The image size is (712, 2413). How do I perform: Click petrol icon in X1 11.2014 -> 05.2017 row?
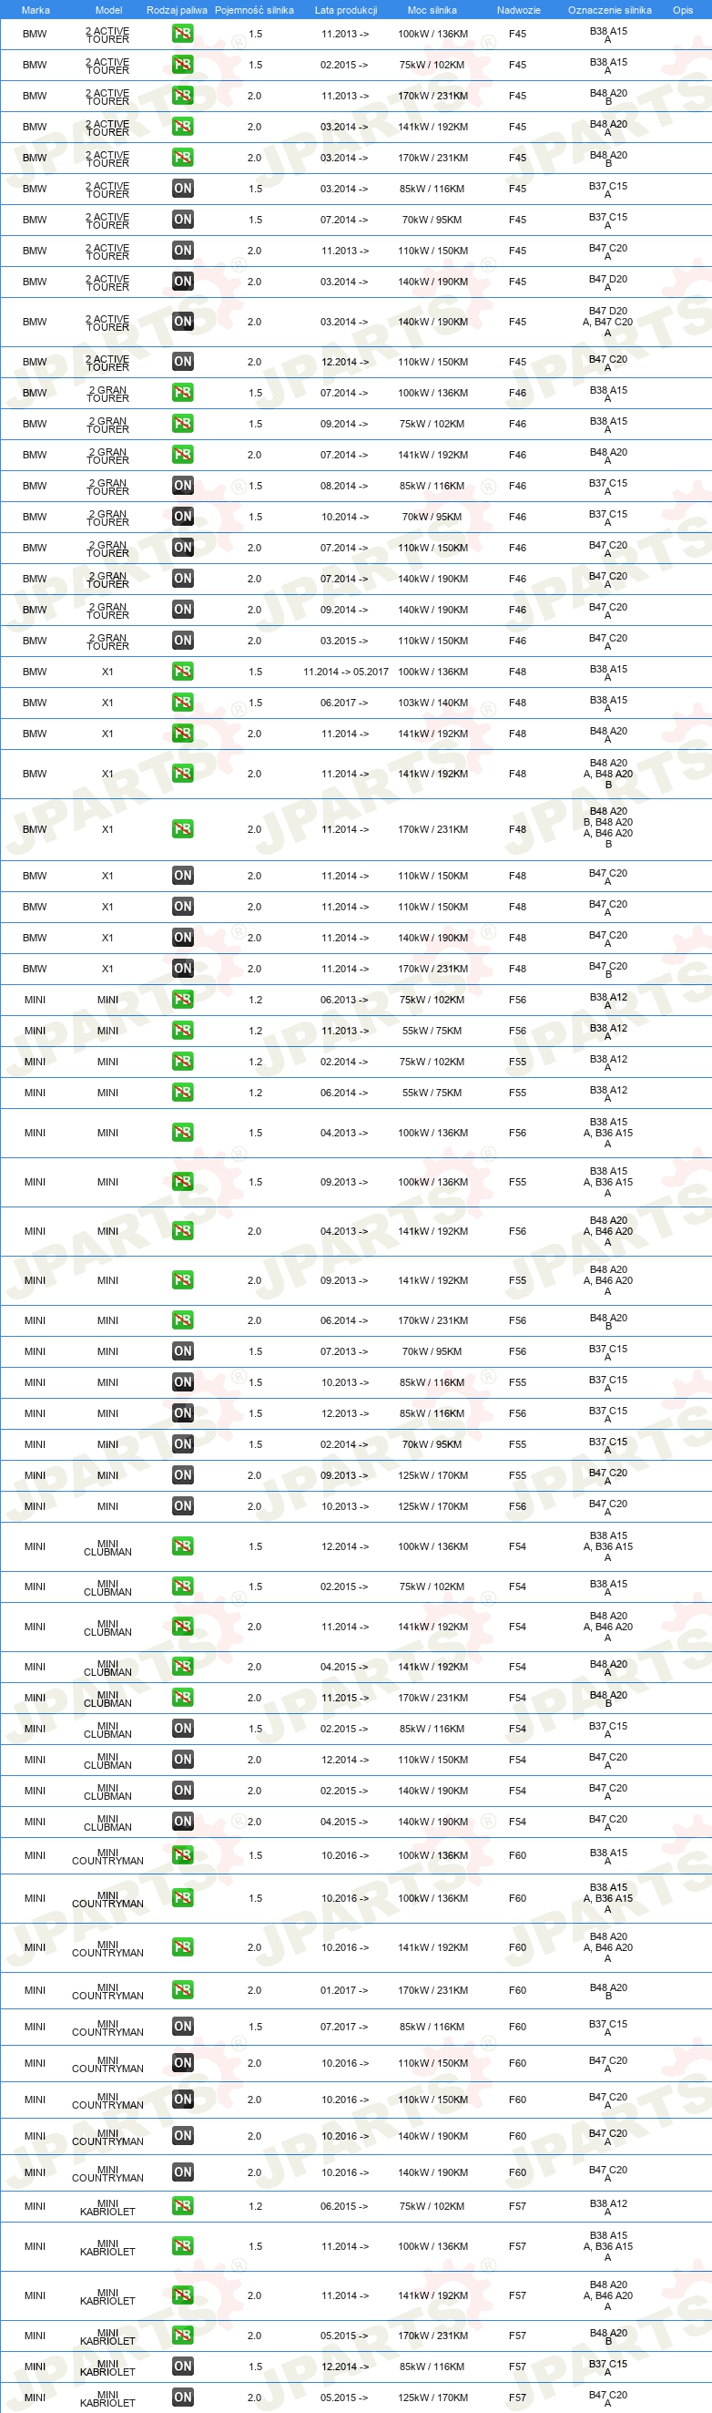click(182, 672)
